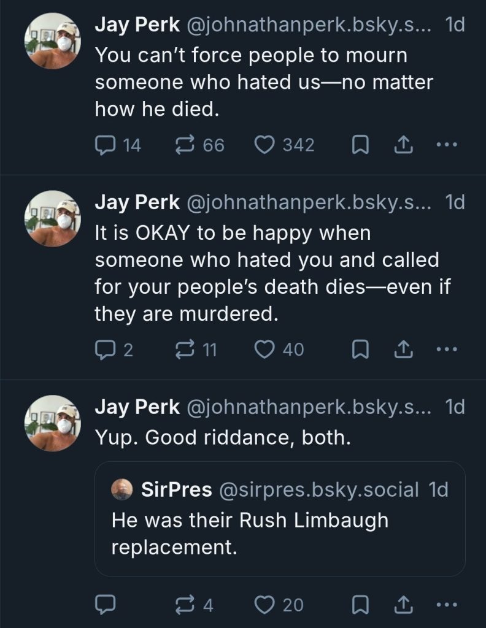Viewport: 486px width, 628px height.
Task: Click Jay Perk's avatar on the second post
Action: pyautogui.click(x=52, y=216)
